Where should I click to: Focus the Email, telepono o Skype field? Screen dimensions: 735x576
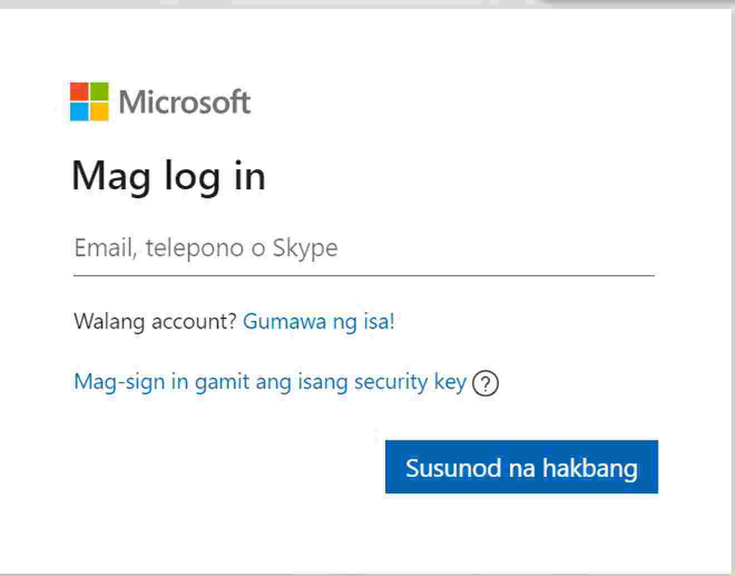pyautogui.click(x=363, y=248)
